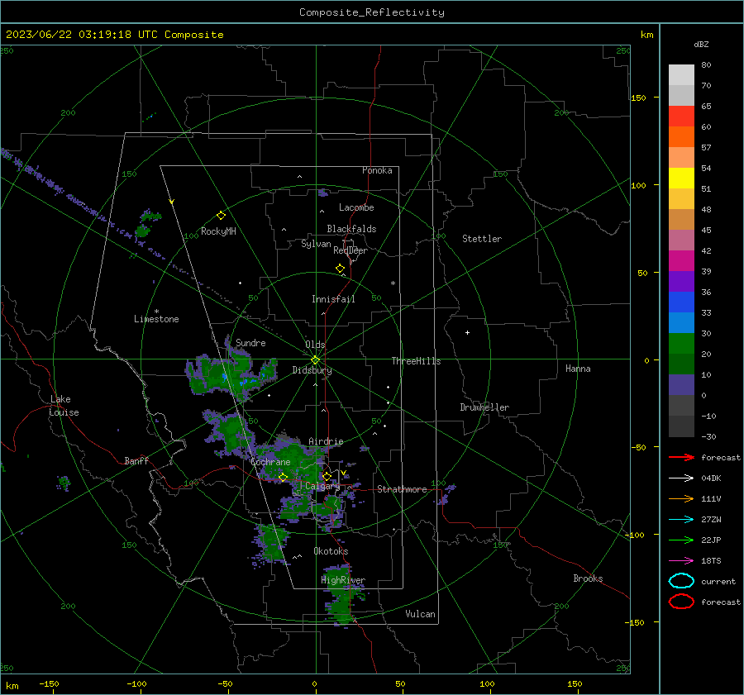Click the red forecast arrow in legend

(681, 457)
